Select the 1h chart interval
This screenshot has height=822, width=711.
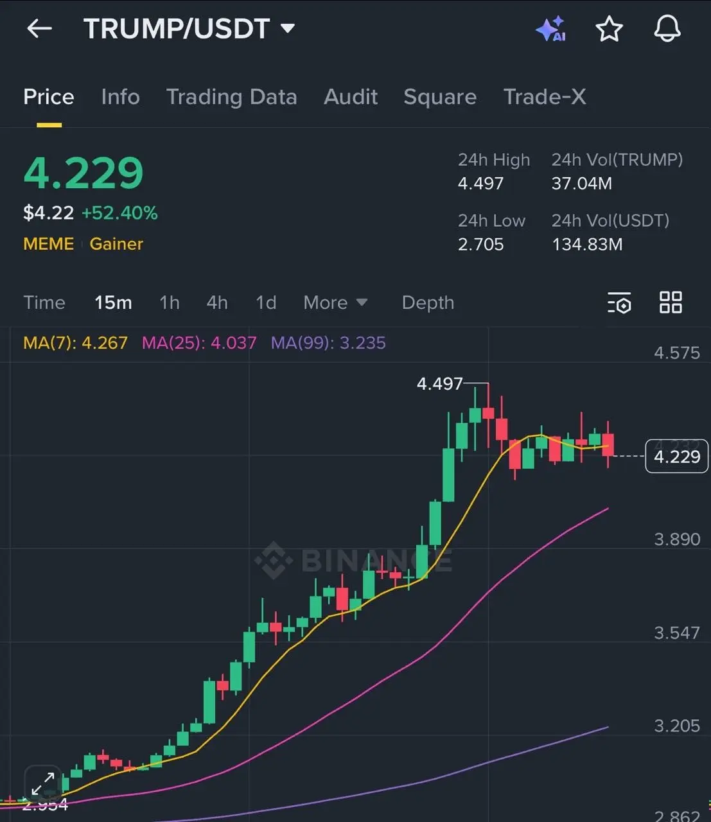(170, 302)
